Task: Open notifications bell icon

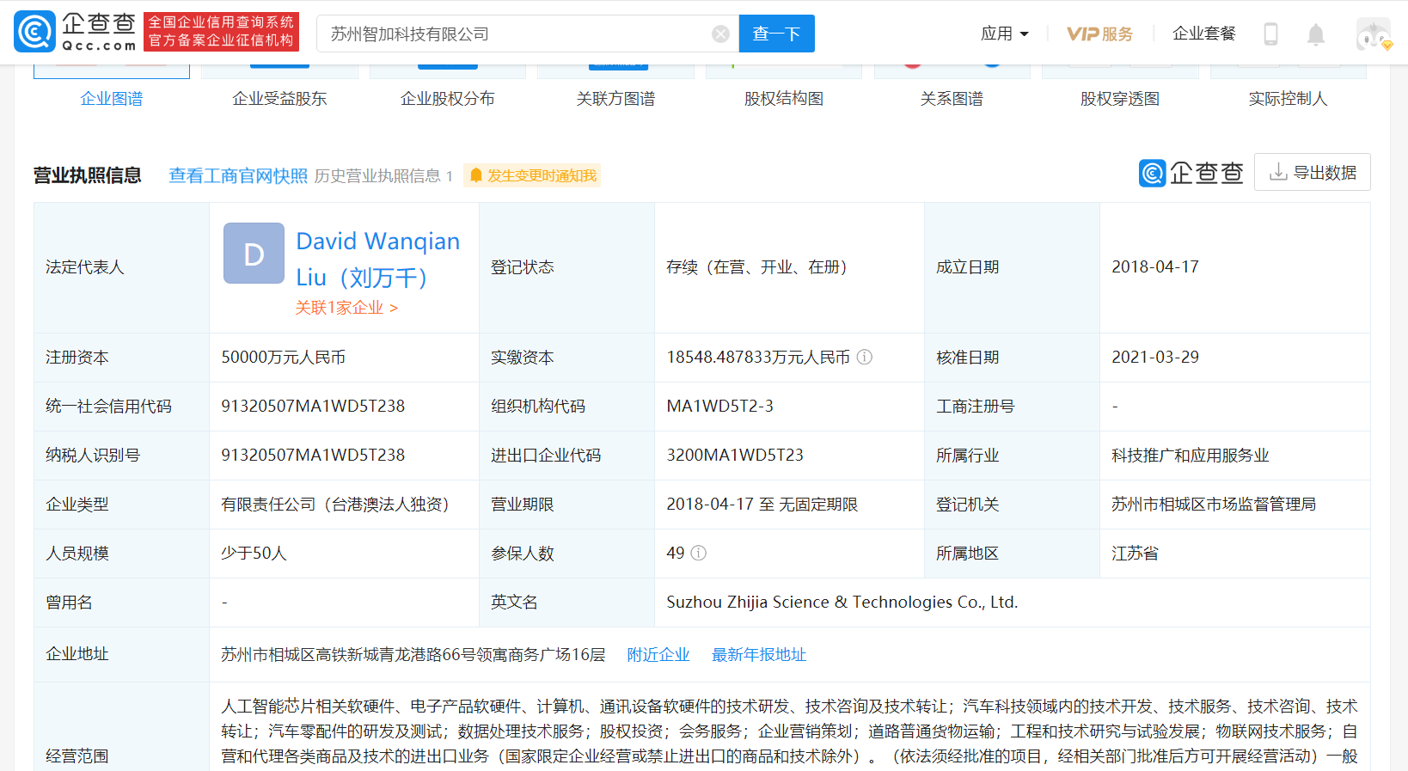Action: [1315, 34]
